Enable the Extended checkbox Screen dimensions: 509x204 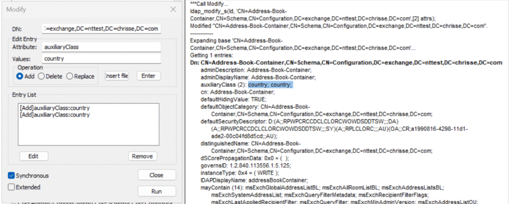(11, 187)
